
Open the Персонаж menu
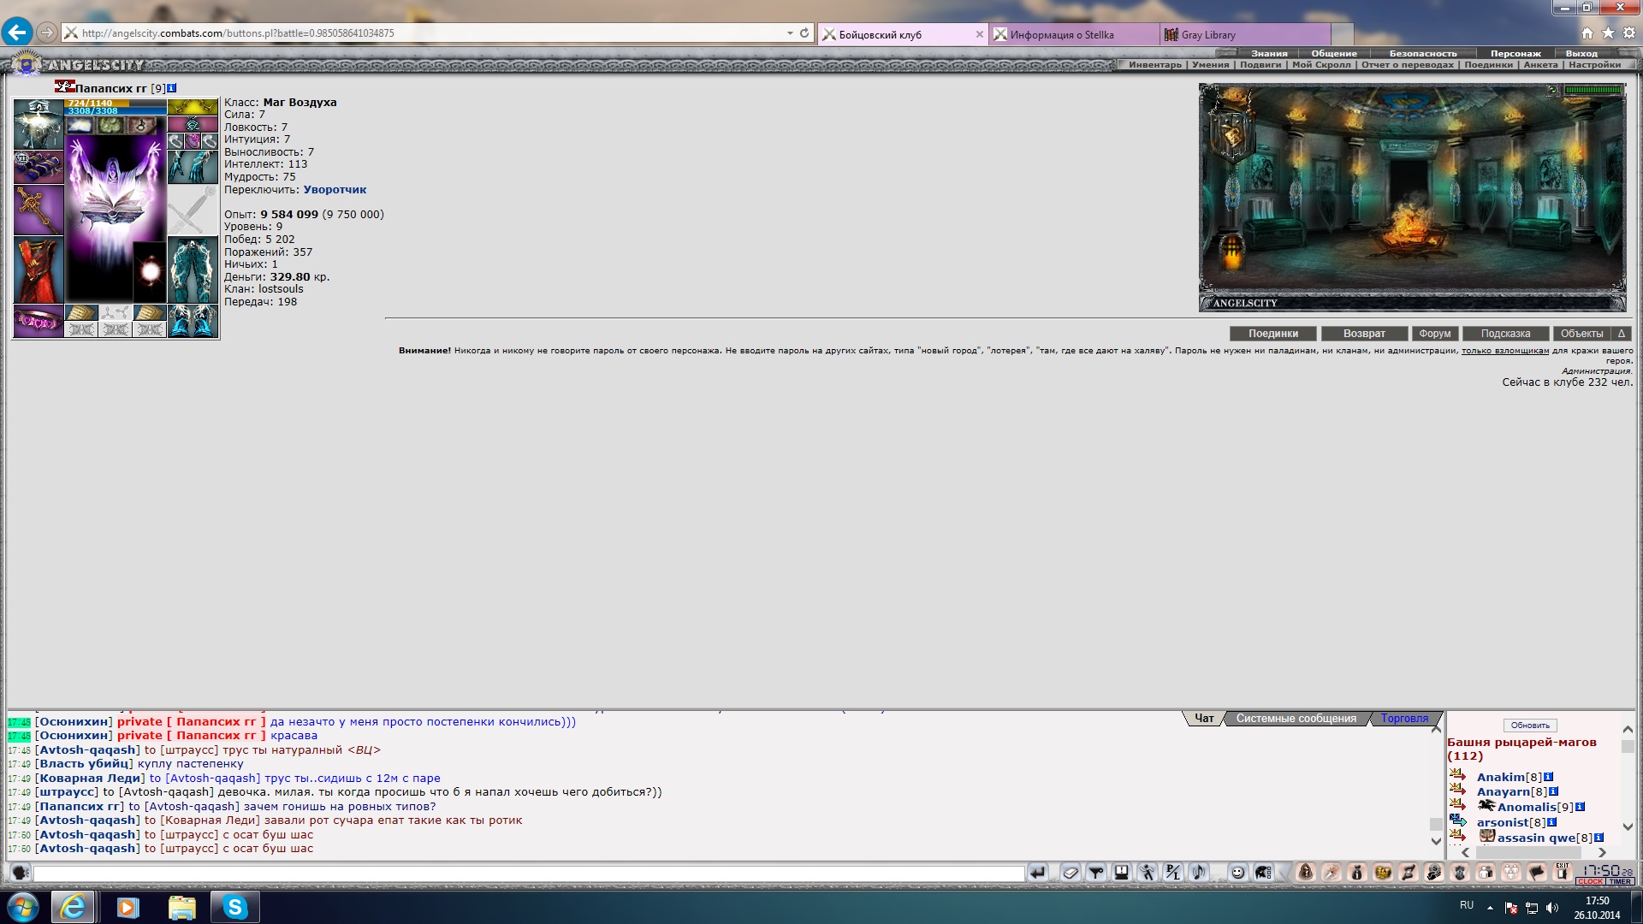click(x=1515, y=53)
